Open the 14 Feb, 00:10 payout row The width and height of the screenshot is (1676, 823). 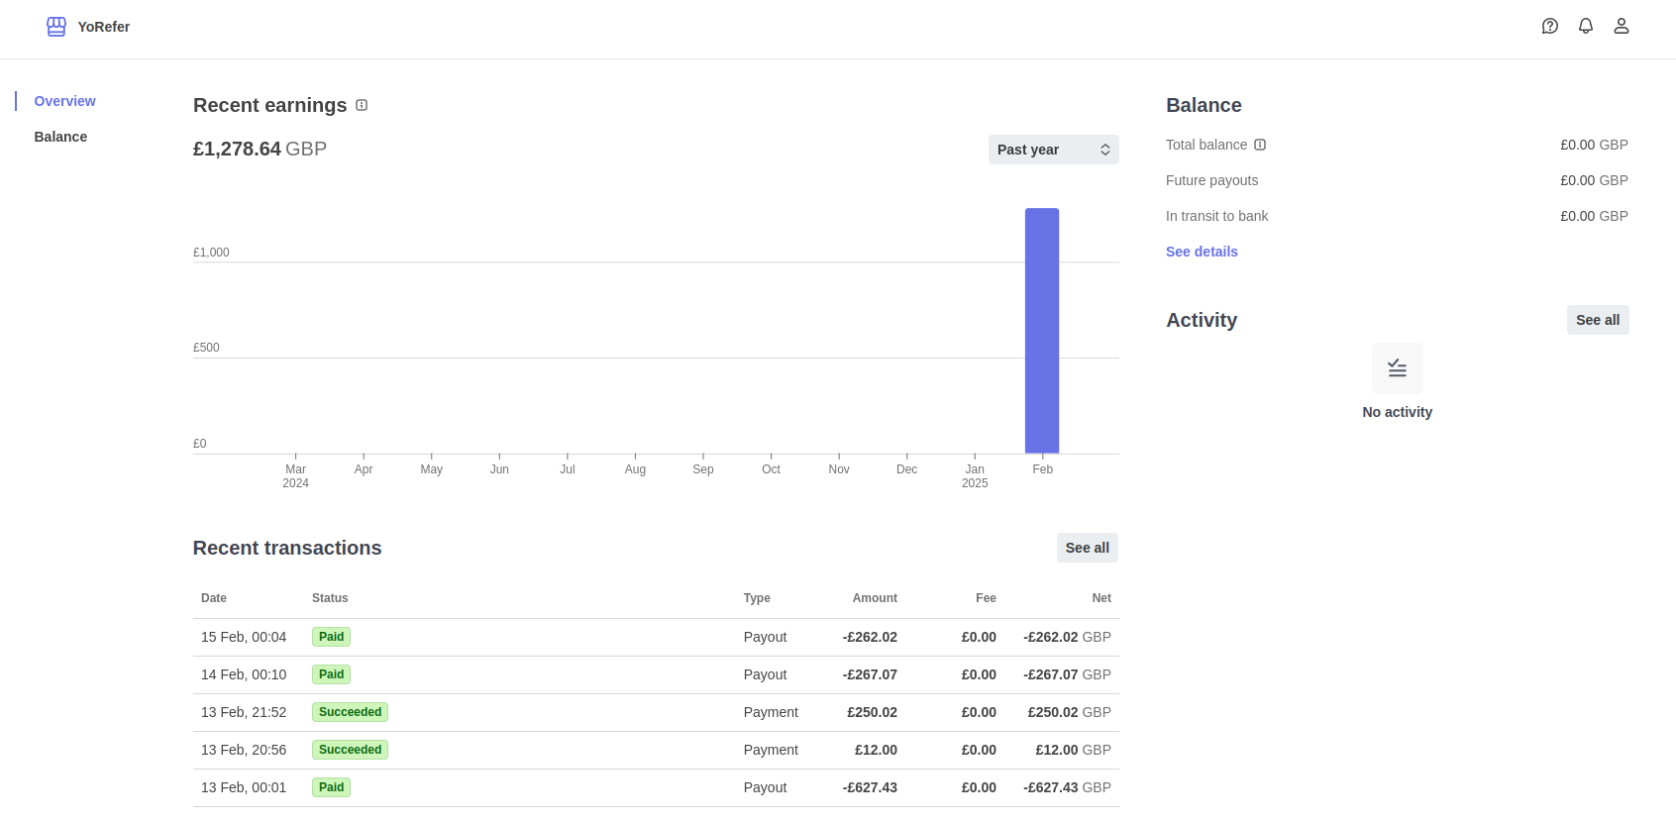click(x=656, y=674)
